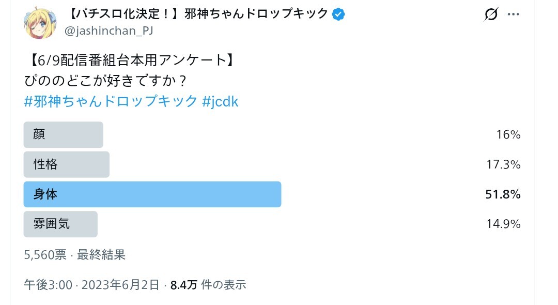
Task: Open the anime girl profile avatar
Action: [x=40, y=23]
